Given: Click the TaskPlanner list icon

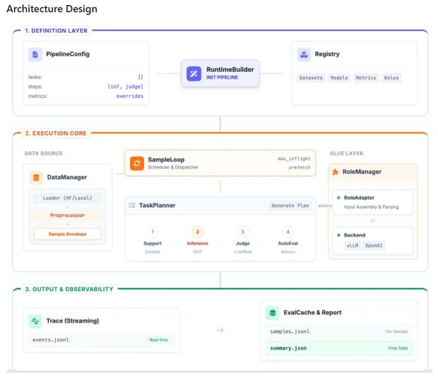Looking at the screenshot, I should coord(131,205).
